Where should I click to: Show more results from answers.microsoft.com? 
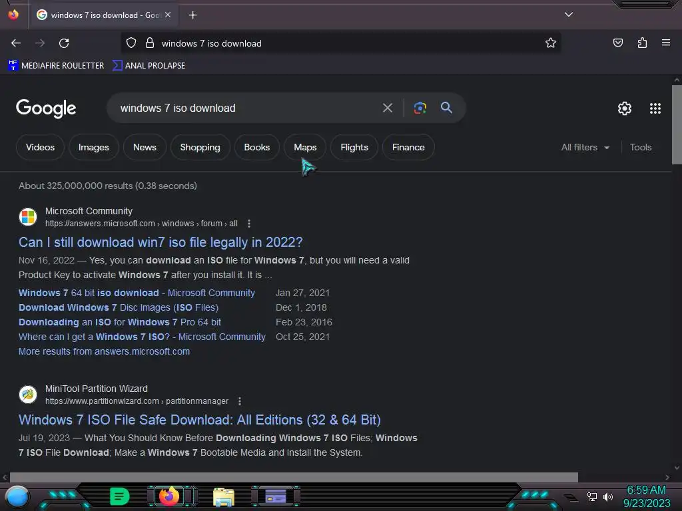[x=104, y=351]
